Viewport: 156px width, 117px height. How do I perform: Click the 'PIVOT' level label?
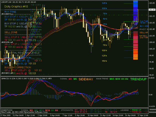tap(143, 29)
